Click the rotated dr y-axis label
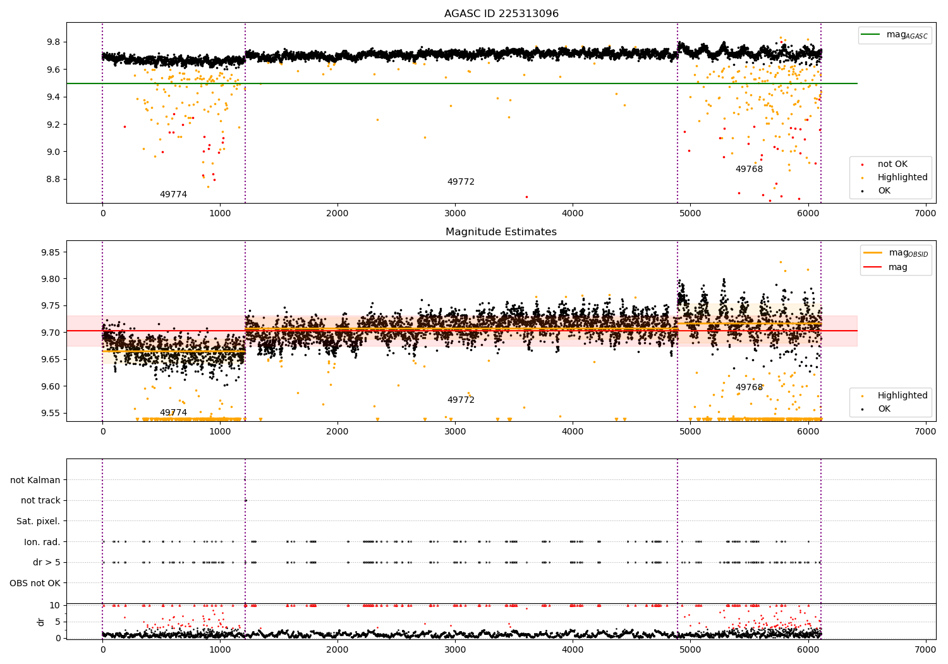The height and width of the screenshot is (664, 948). 41,622
